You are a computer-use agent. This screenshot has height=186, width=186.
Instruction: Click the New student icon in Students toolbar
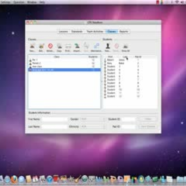coord(108,48)
